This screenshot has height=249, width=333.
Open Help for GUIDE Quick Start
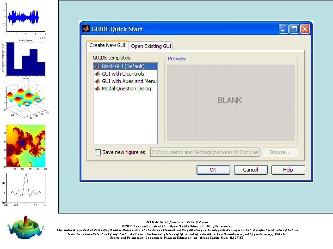288,170
